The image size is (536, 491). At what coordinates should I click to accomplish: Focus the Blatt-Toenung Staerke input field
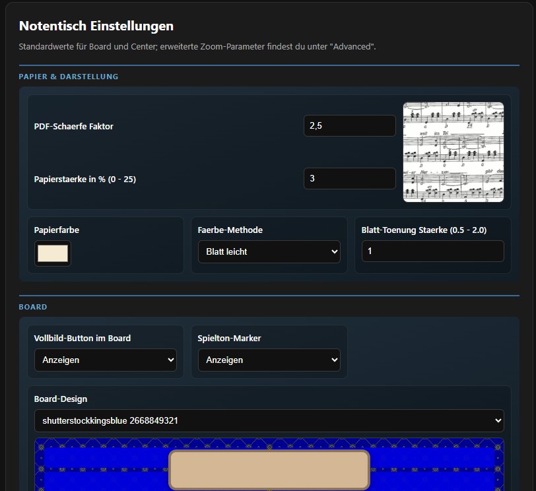[x=433, y=251]
